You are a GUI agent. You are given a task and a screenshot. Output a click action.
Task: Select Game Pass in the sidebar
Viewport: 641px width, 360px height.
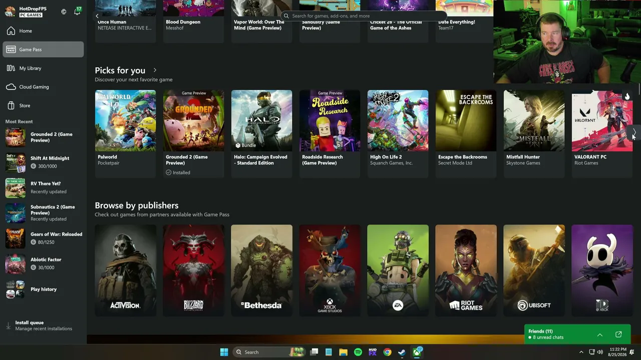pyautogui.click(x=44, y=49)
